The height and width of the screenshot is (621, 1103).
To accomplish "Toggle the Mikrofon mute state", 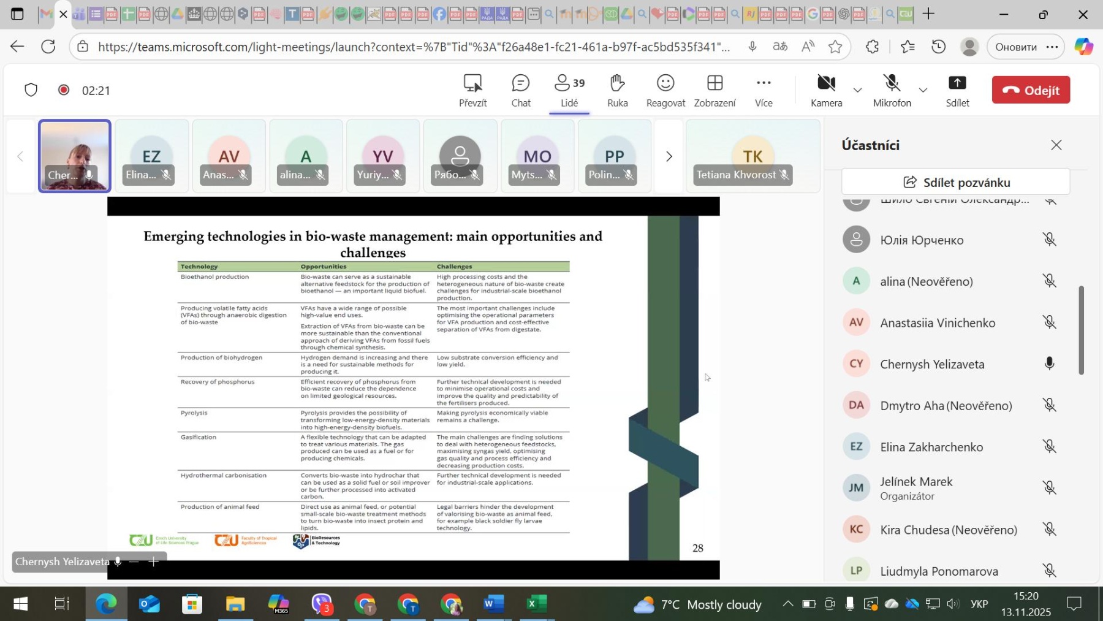I will click(x=892, y=90).
